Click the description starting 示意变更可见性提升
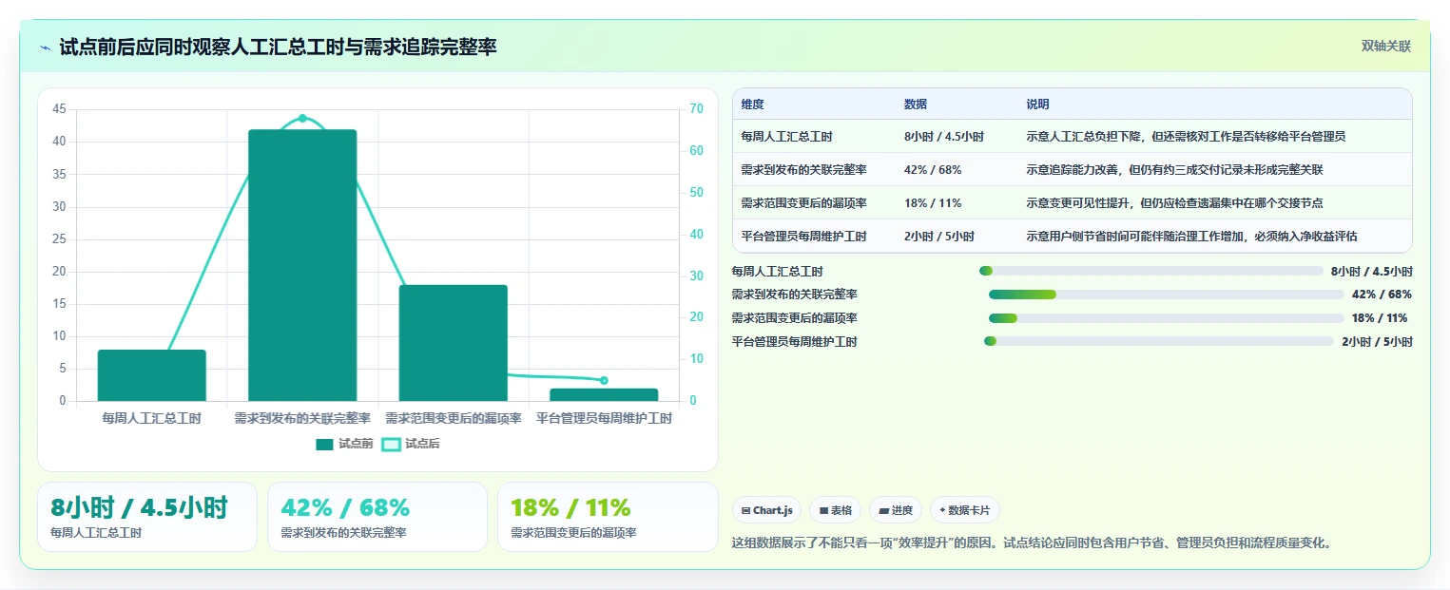 coord(1174,203)
